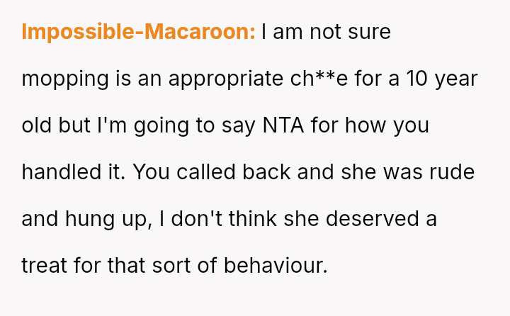Click the words "hung up"
The height and width of the screenshot is (316, 510).
[x=110, y=219]
